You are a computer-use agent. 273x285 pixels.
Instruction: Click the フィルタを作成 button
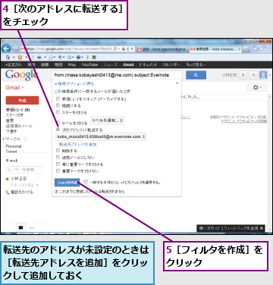pos(67,182)
